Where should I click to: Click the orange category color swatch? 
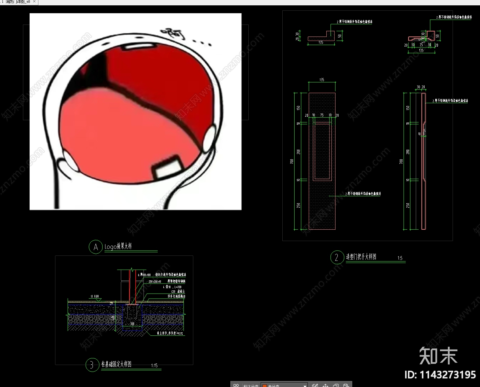pos(264,386)
